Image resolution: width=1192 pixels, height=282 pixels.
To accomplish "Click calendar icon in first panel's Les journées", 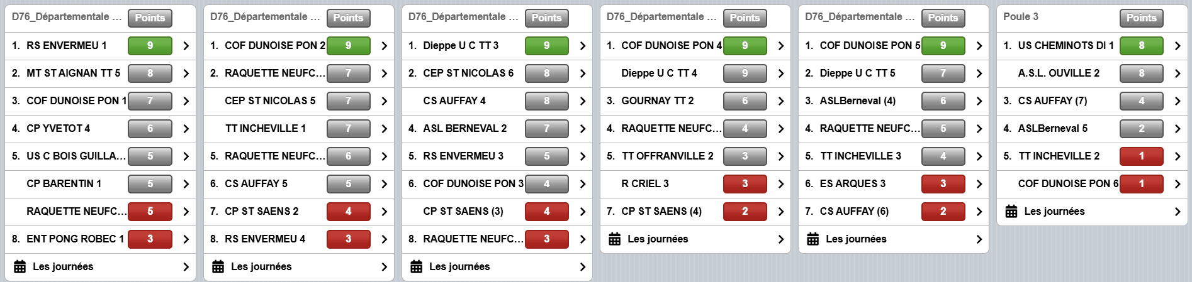I will pyautogui.click(x=20, y=267).
